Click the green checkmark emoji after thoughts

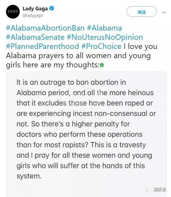[102, 65]
